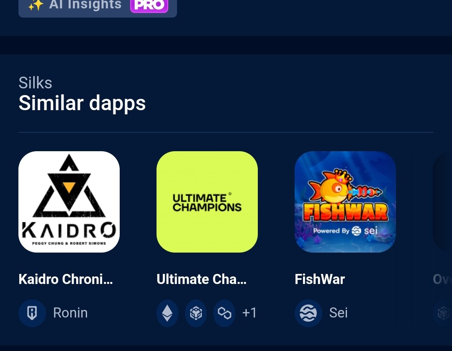This screenshot has height=351, width=452.
Task: Expand the +1 more chains indicator
Action: click(249, 313)
